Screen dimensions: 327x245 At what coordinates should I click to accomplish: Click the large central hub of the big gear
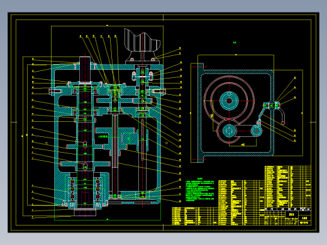(229, 101)
